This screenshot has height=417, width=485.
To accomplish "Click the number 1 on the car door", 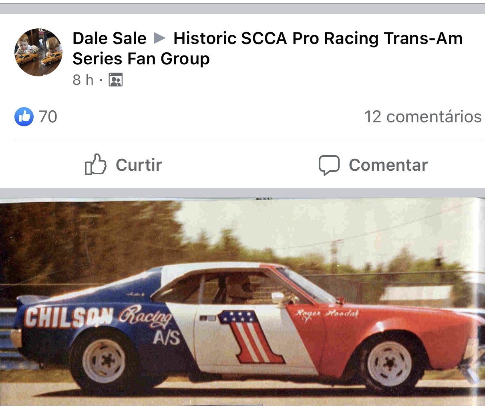I will point(252,337).
